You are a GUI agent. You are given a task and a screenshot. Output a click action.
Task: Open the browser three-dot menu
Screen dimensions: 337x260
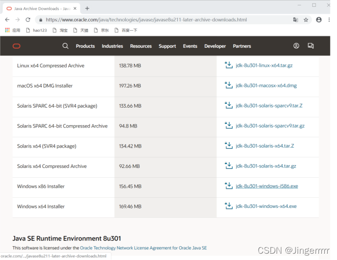coord(329,20)
